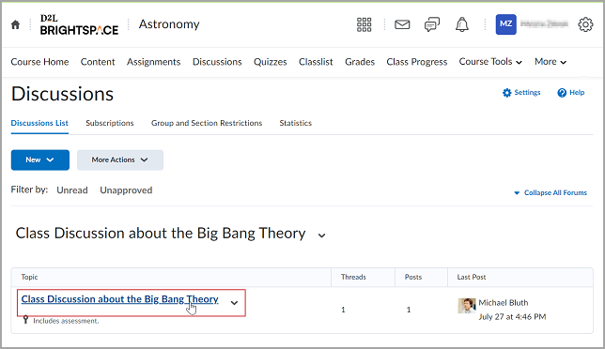Screen dimensions: 605x349
Task: Open update alerts bell icon
Action: coord(462,24)
